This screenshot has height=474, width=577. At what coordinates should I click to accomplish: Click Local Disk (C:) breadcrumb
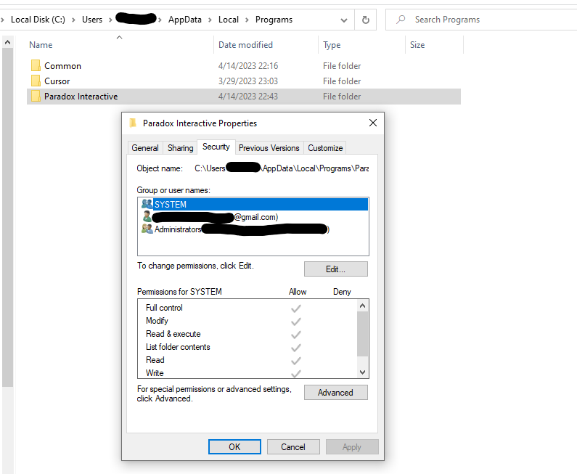click(38, 20)
